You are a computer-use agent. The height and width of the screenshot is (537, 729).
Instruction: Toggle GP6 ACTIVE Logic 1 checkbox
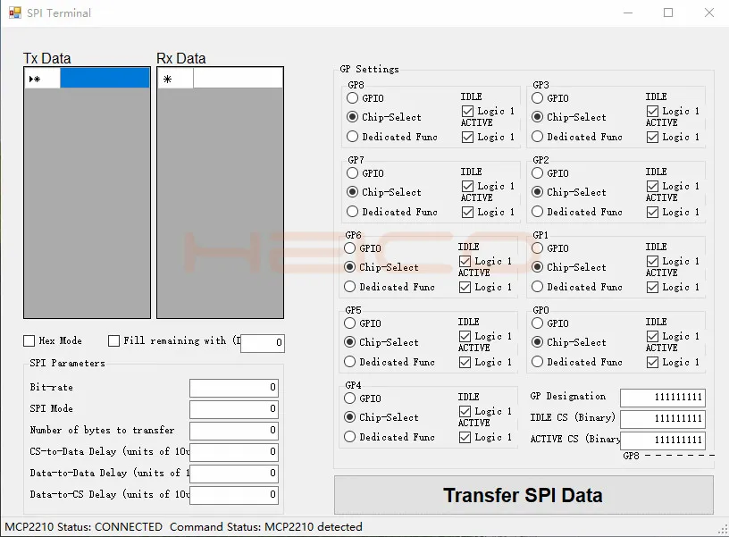(465, 288)
